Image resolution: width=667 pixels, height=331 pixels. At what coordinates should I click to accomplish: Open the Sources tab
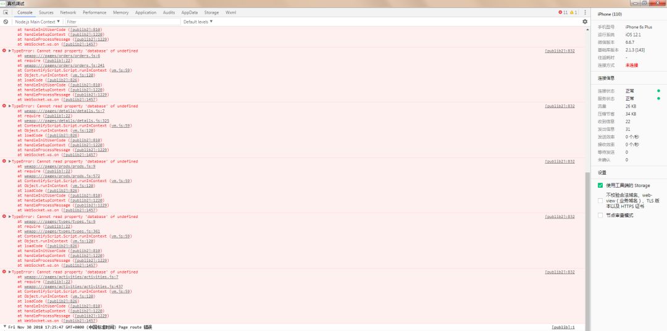click(46, 13)
